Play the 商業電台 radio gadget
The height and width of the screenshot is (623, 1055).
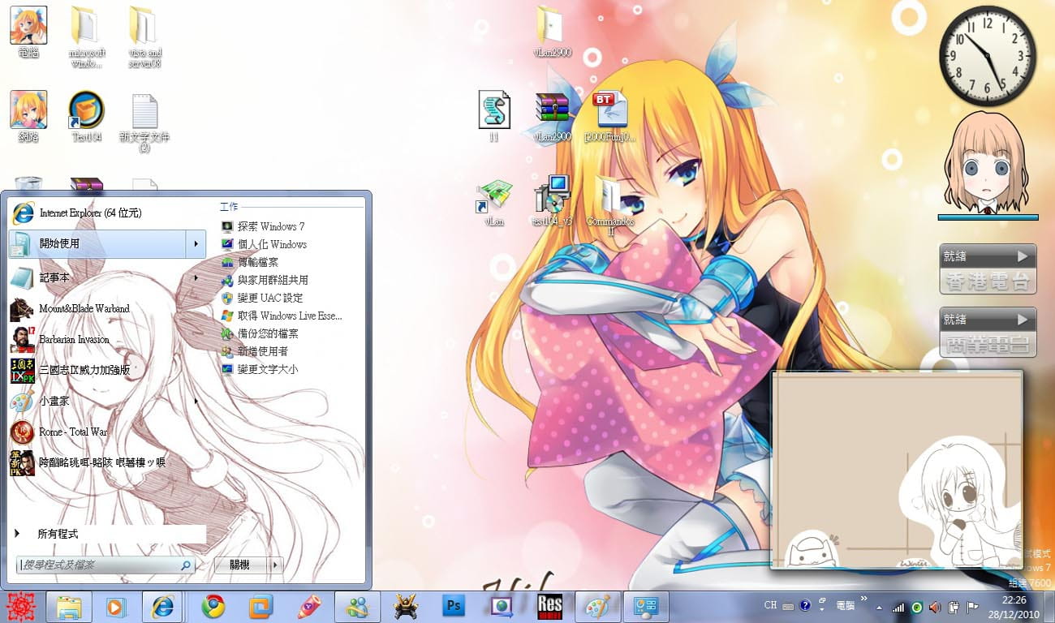click(1022, 320)
